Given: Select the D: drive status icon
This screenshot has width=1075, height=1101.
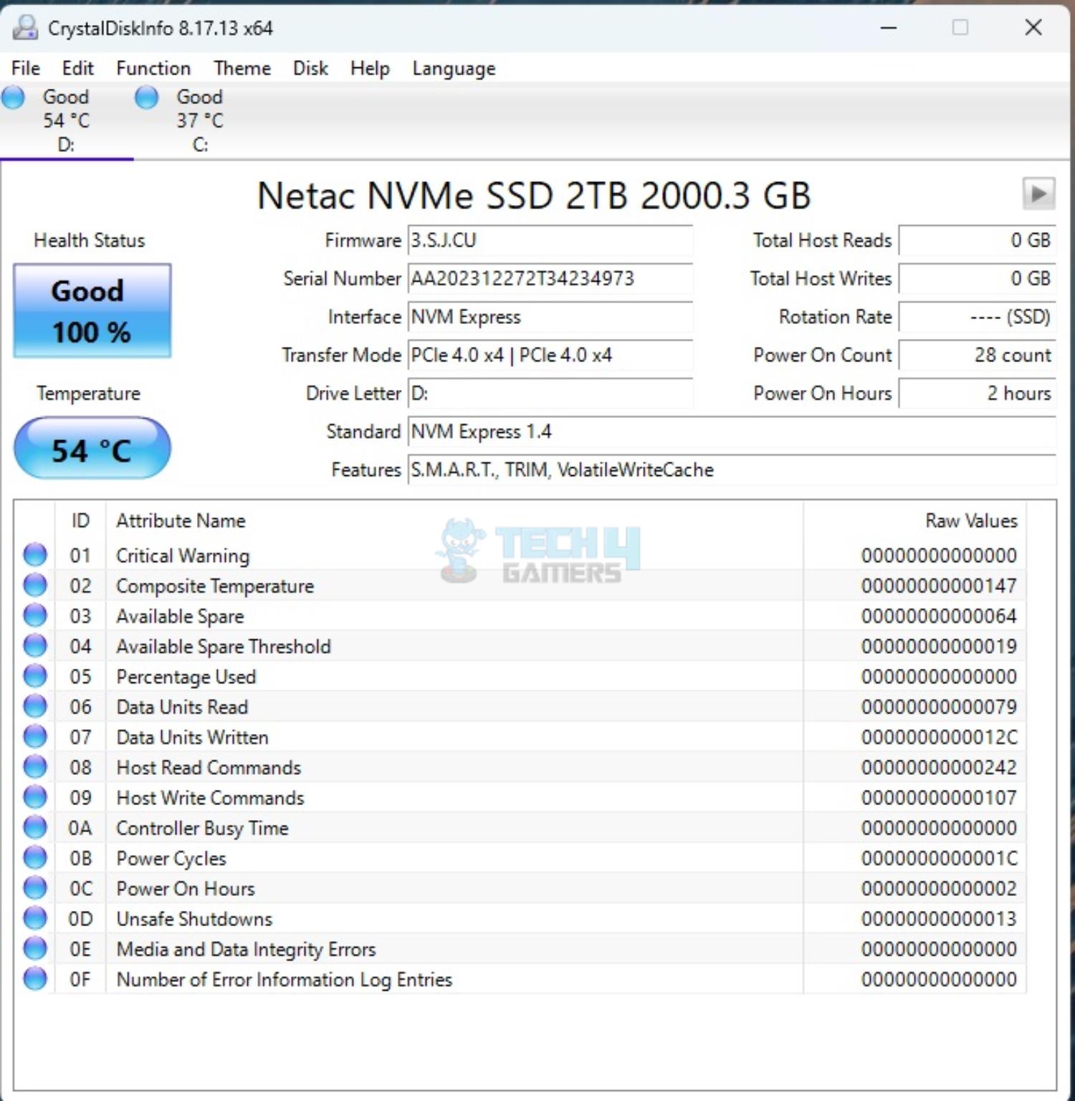Looking at the screenshot, I should (x=12, y=97).
